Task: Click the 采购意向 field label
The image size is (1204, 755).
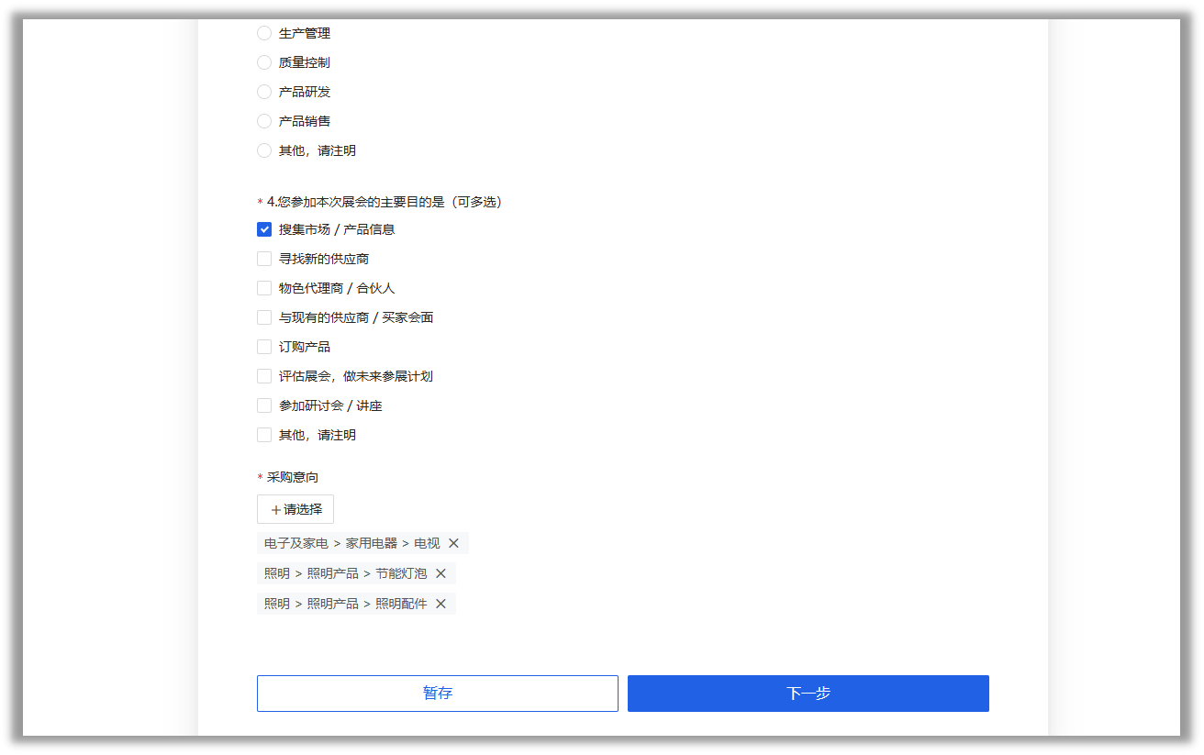Action: (x=293, y=477)
